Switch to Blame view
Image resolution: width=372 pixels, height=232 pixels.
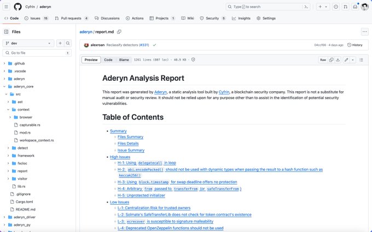click(x=124, y=60)
